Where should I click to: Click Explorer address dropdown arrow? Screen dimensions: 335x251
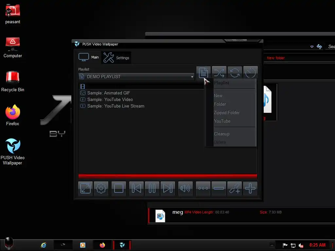(x=312, y=46)
